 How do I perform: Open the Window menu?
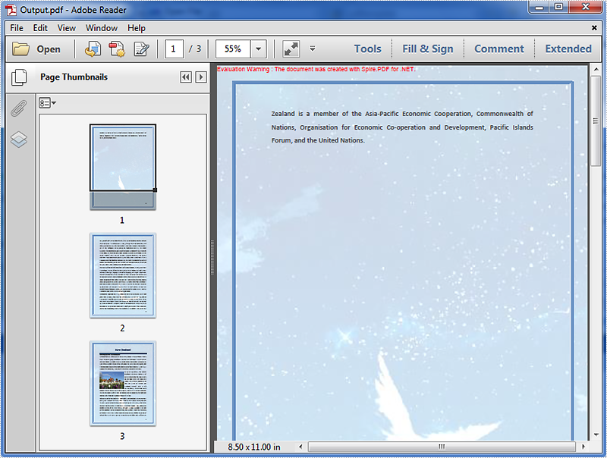tap(100, 28)
